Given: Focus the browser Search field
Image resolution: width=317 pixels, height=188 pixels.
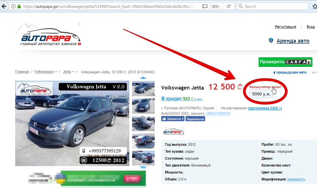Looking at the screenshot, I should click(272, 6).
